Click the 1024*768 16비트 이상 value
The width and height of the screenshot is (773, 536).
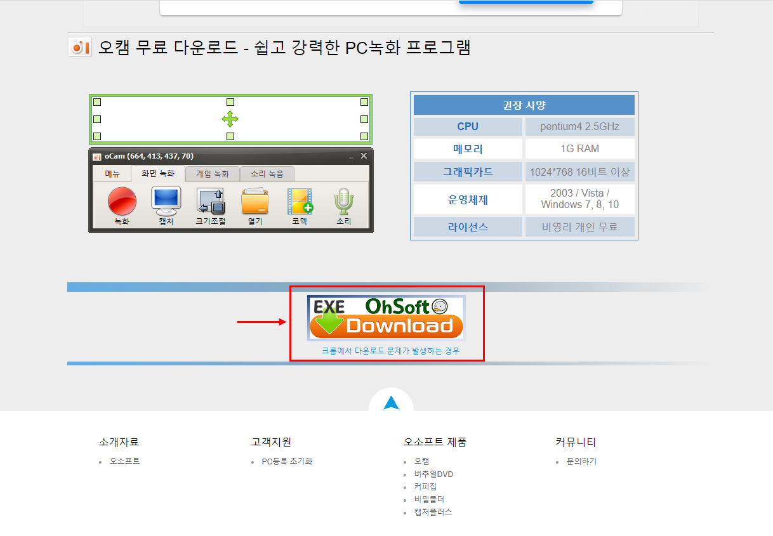pos(579,171)
